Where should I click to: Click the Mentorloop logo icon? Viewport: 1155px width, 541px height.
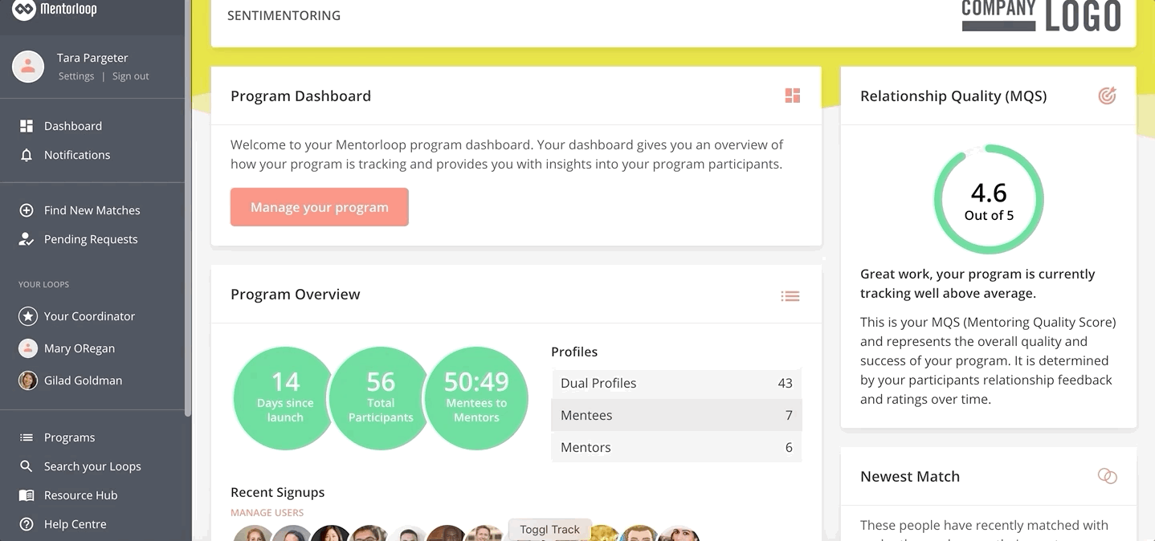click(24, 10)
